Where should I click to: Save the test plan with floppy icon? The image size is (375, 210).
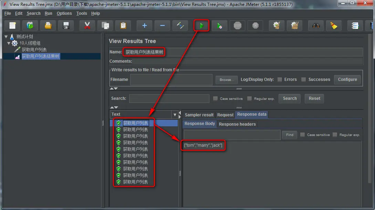pyautogui.click(x=66, y=25)
